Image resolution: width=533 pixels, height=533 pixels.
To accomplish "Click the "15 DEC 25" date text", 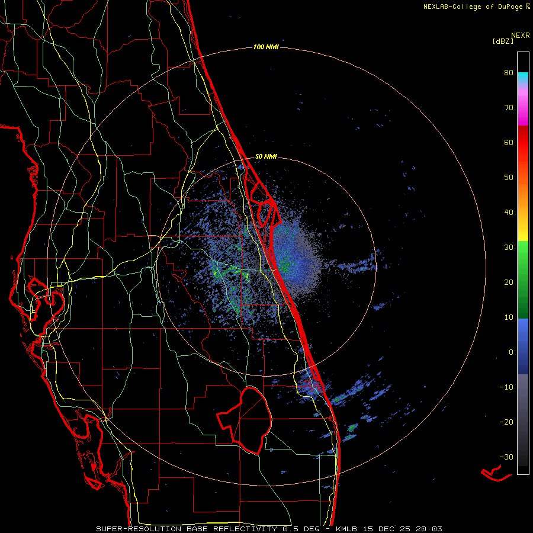I will point(387,529).
